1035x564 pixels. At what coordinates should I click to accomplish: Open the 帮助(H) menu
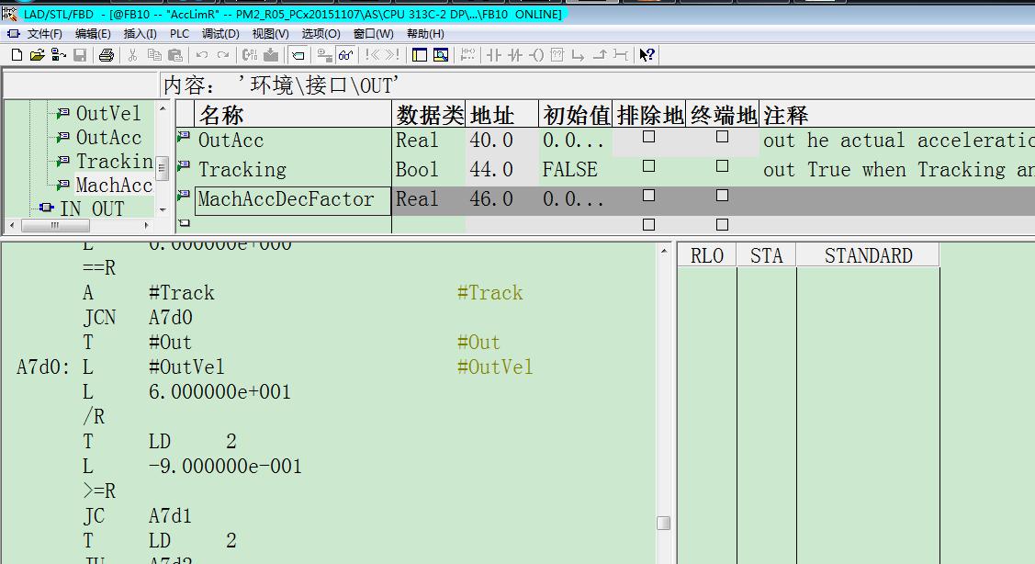click(425, 34)
